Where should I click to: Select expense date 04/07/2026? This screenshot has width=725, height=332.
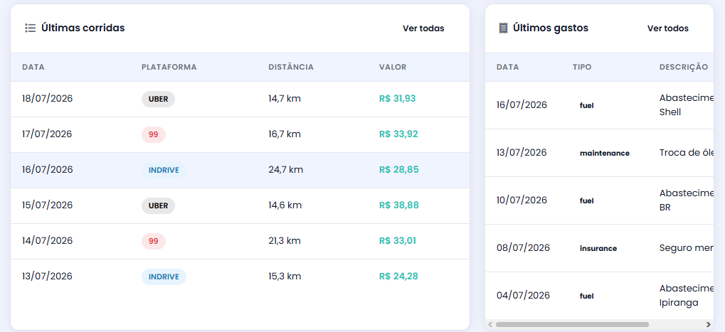[524, 295]
